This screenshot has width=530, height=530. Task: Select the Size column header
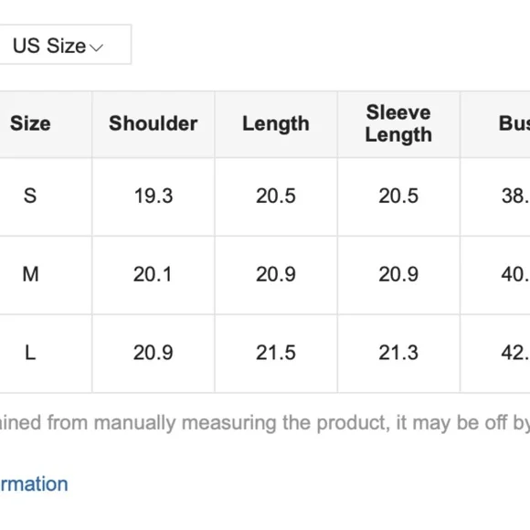click(30, 123)
